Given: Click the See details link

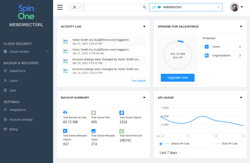Looking at the screenshot, I should click(139, 80).
